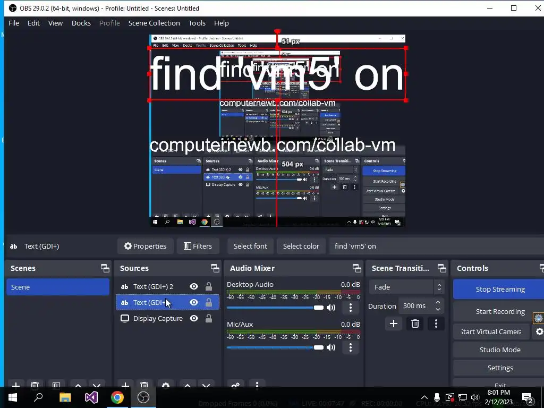Click the Properties button
The width and height of the screenshot is (544, 408).
tap(146, 246)
